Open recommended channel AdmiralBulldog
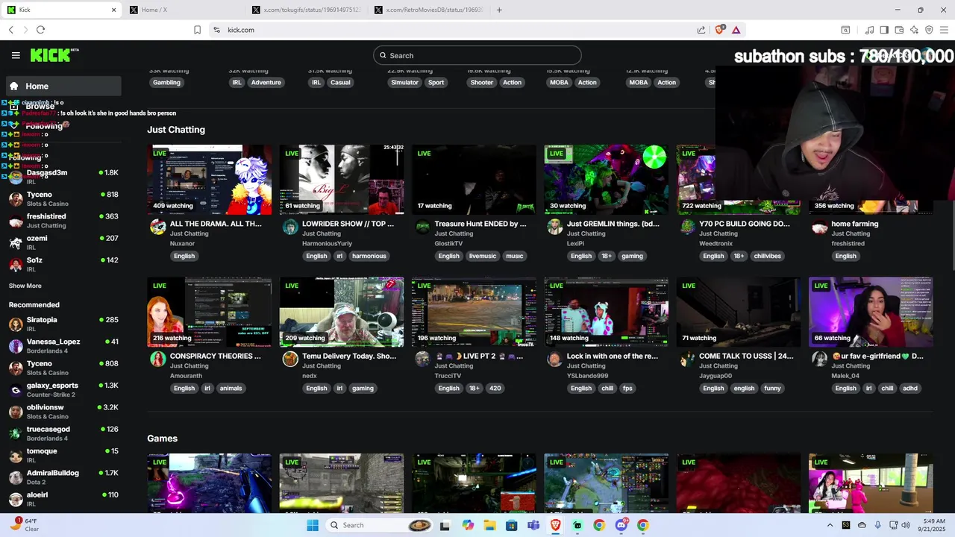Image resolution: width=955 pixels, height=537 pixels. point(63,477)
